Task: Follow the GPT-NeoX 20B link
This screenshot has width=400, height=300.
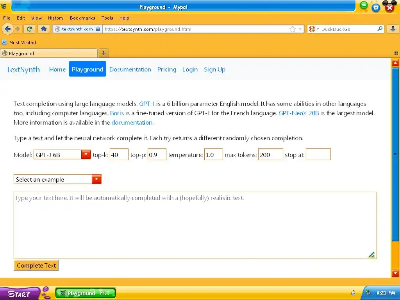Action: coord(298,113)
